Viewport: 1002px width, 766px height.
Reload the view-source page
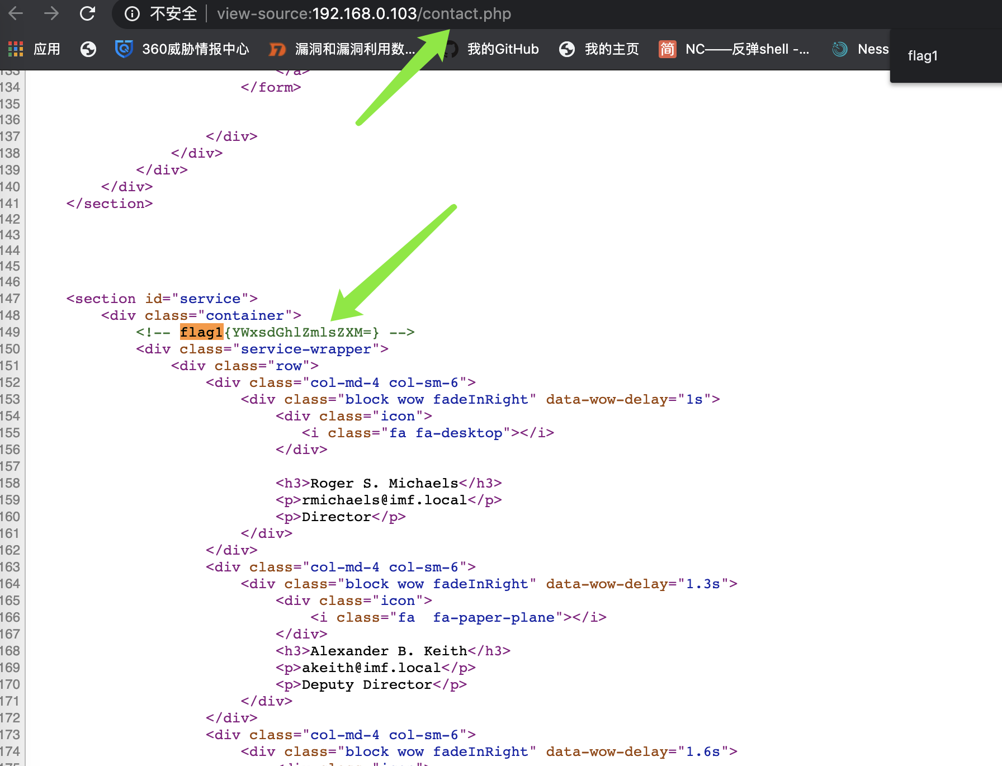(87, 13)
